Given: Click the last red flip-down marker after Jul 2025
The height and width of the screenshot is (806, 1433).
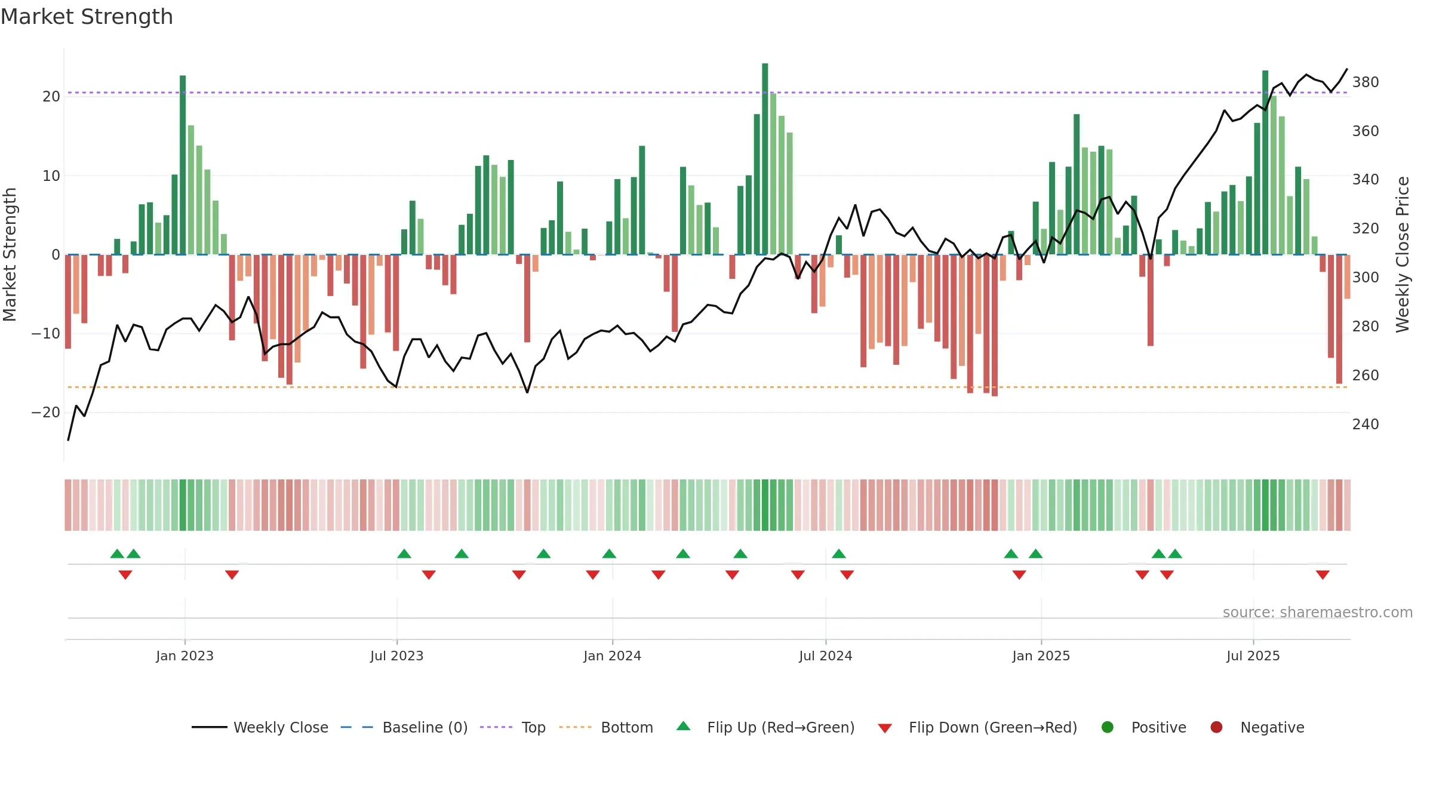Looking at the screenshot, I should click(1323, 575).
